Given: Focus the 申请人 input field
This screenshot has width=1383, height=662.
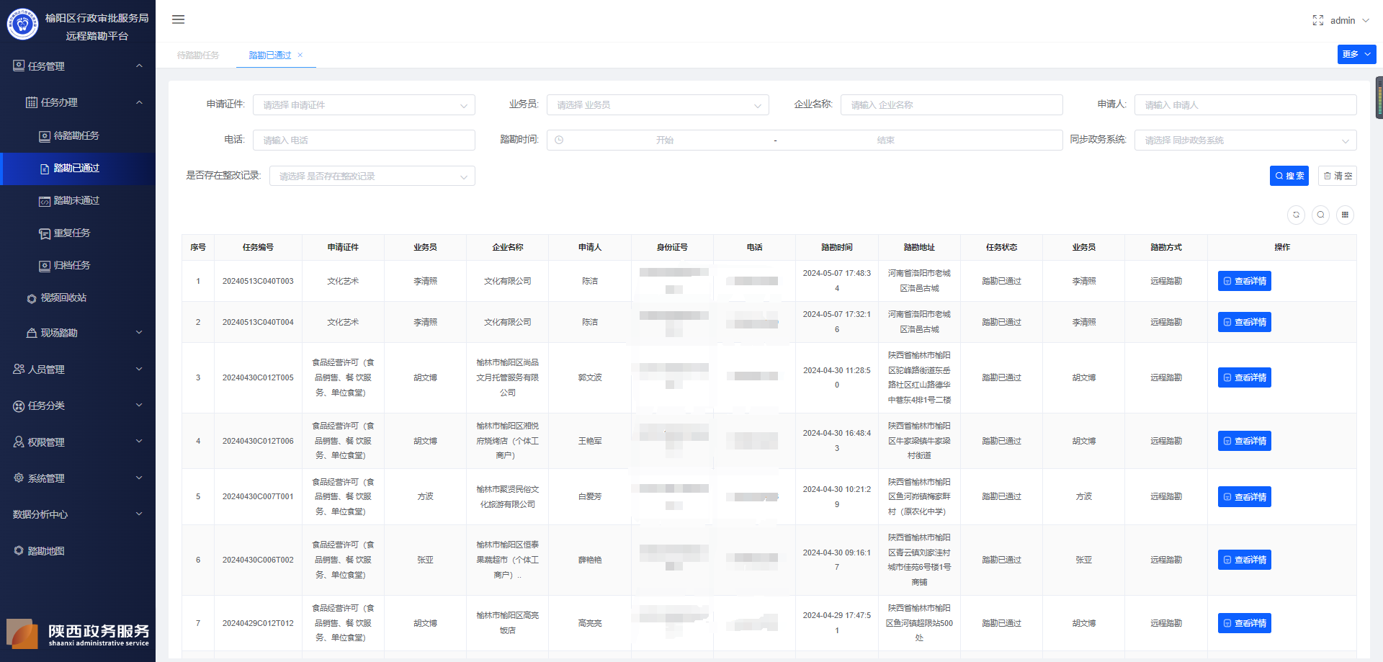Looking at the screenshot, I should coord(1245,105).
